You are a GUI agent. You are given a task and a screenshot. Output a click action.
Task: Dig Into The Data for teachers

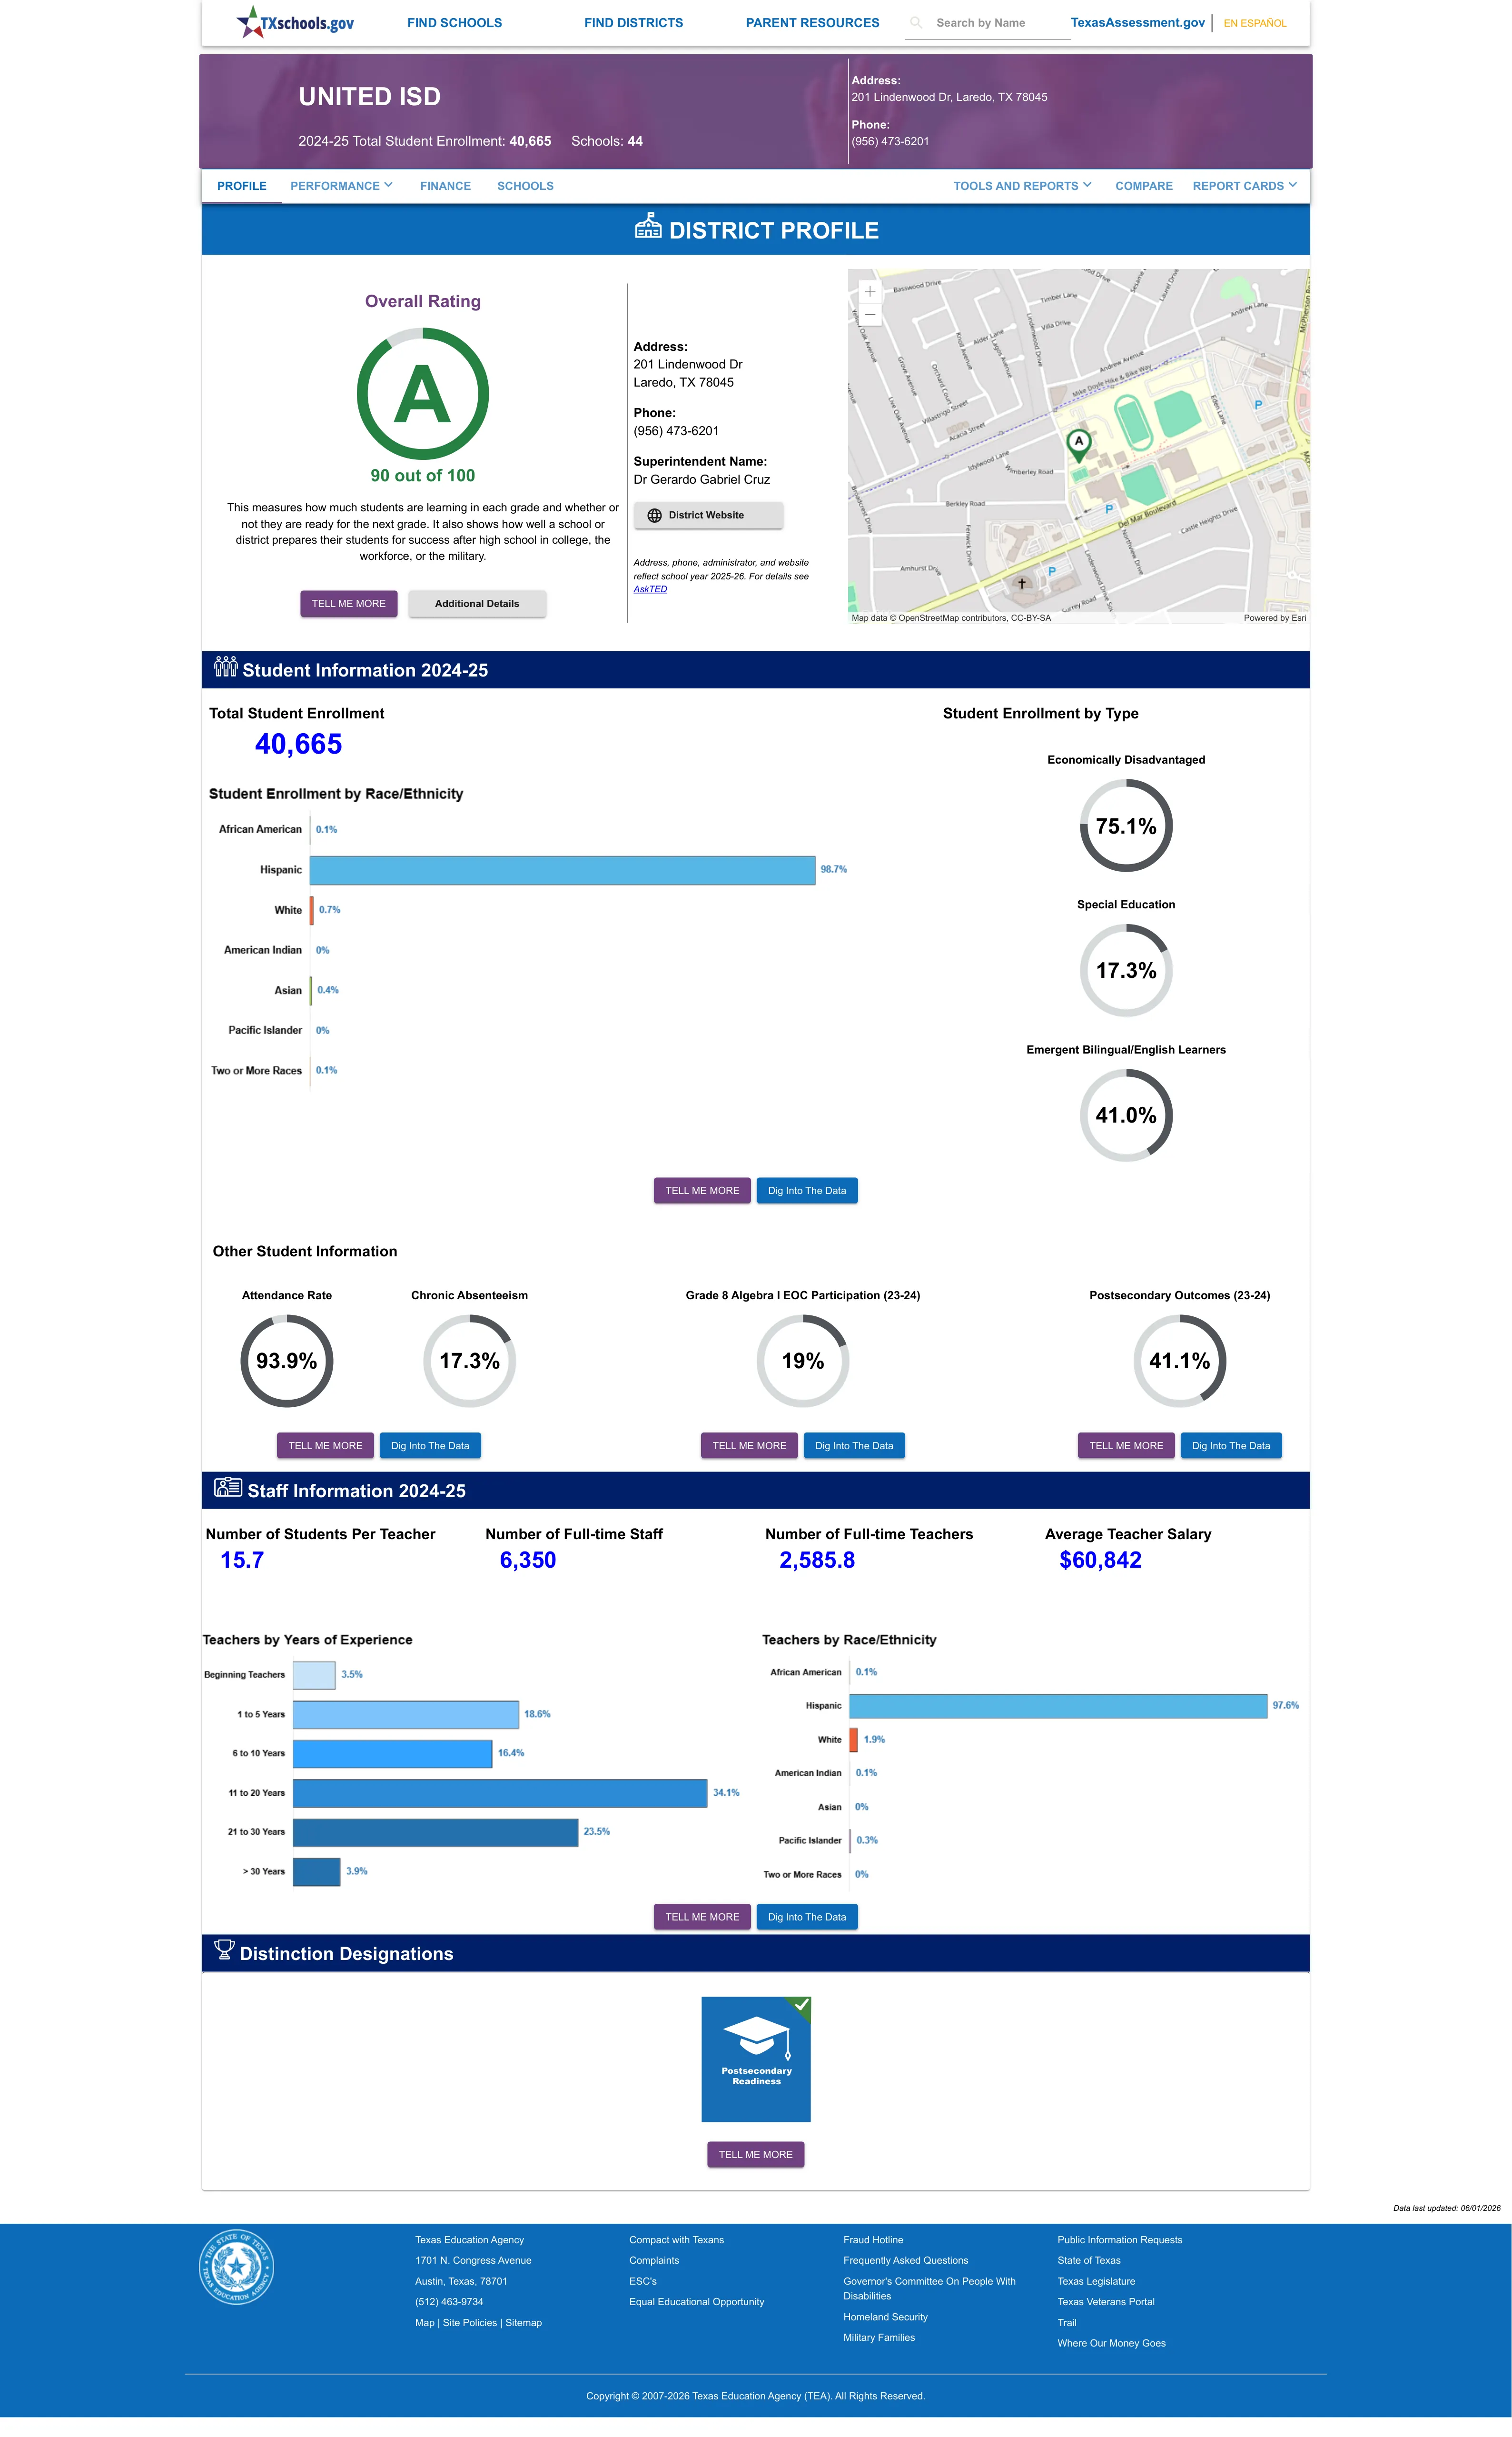pyautogui.click(x=807, y=1917)
